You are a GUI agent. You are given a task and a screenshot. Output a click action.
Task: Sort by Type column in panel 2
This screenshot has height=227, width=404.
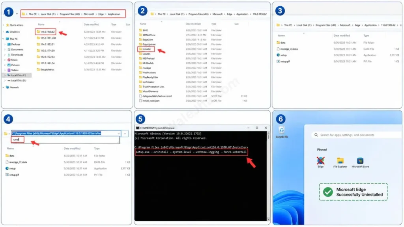pos(213,24)
